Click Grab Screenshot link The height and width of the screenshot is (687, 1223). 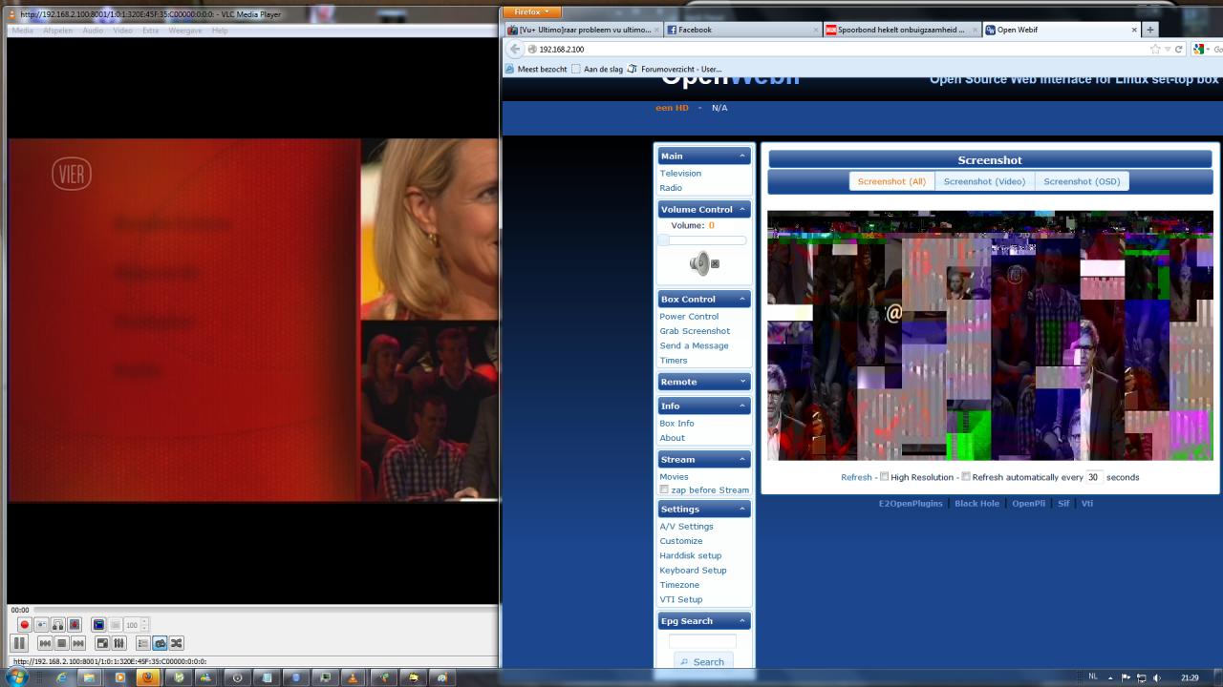pyautogui.click(x=695, y=331)
